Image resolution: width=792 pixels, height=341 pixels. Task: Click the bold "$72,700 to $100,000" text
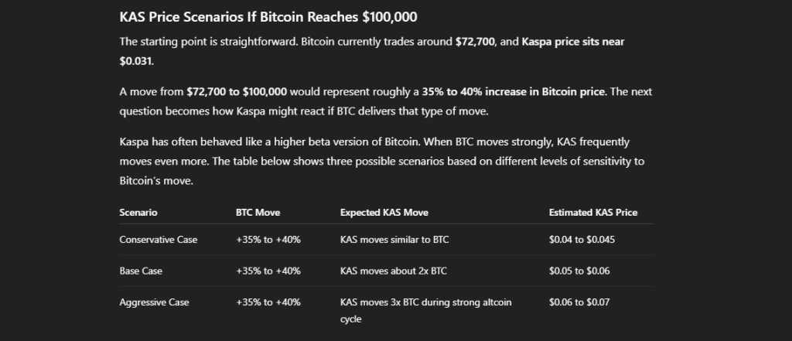(237, 91)
